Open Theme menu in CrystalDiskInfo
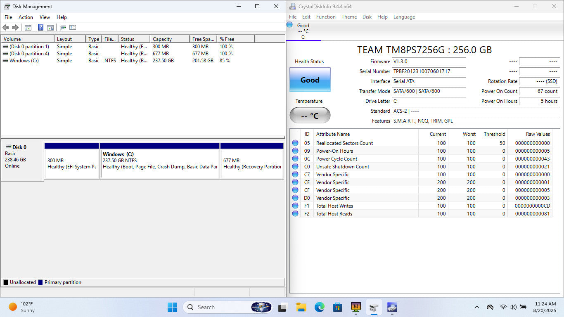Screen dimensions: 564x317 (349, 17)
